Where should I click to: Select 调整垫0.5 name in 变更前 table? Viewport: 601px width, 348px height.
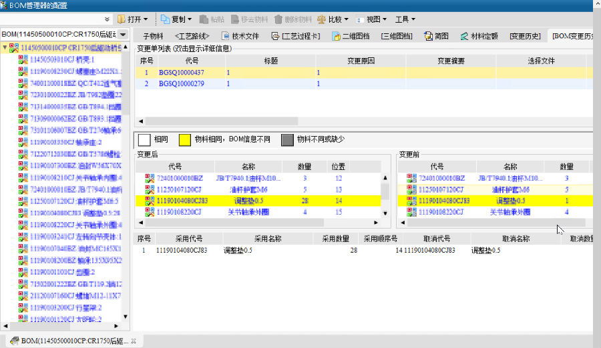click(x=510, y=201)
